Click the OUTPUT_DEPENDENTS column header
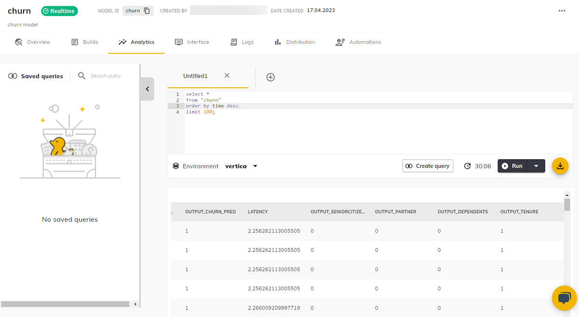579x317 pixels. coord(463,212)
